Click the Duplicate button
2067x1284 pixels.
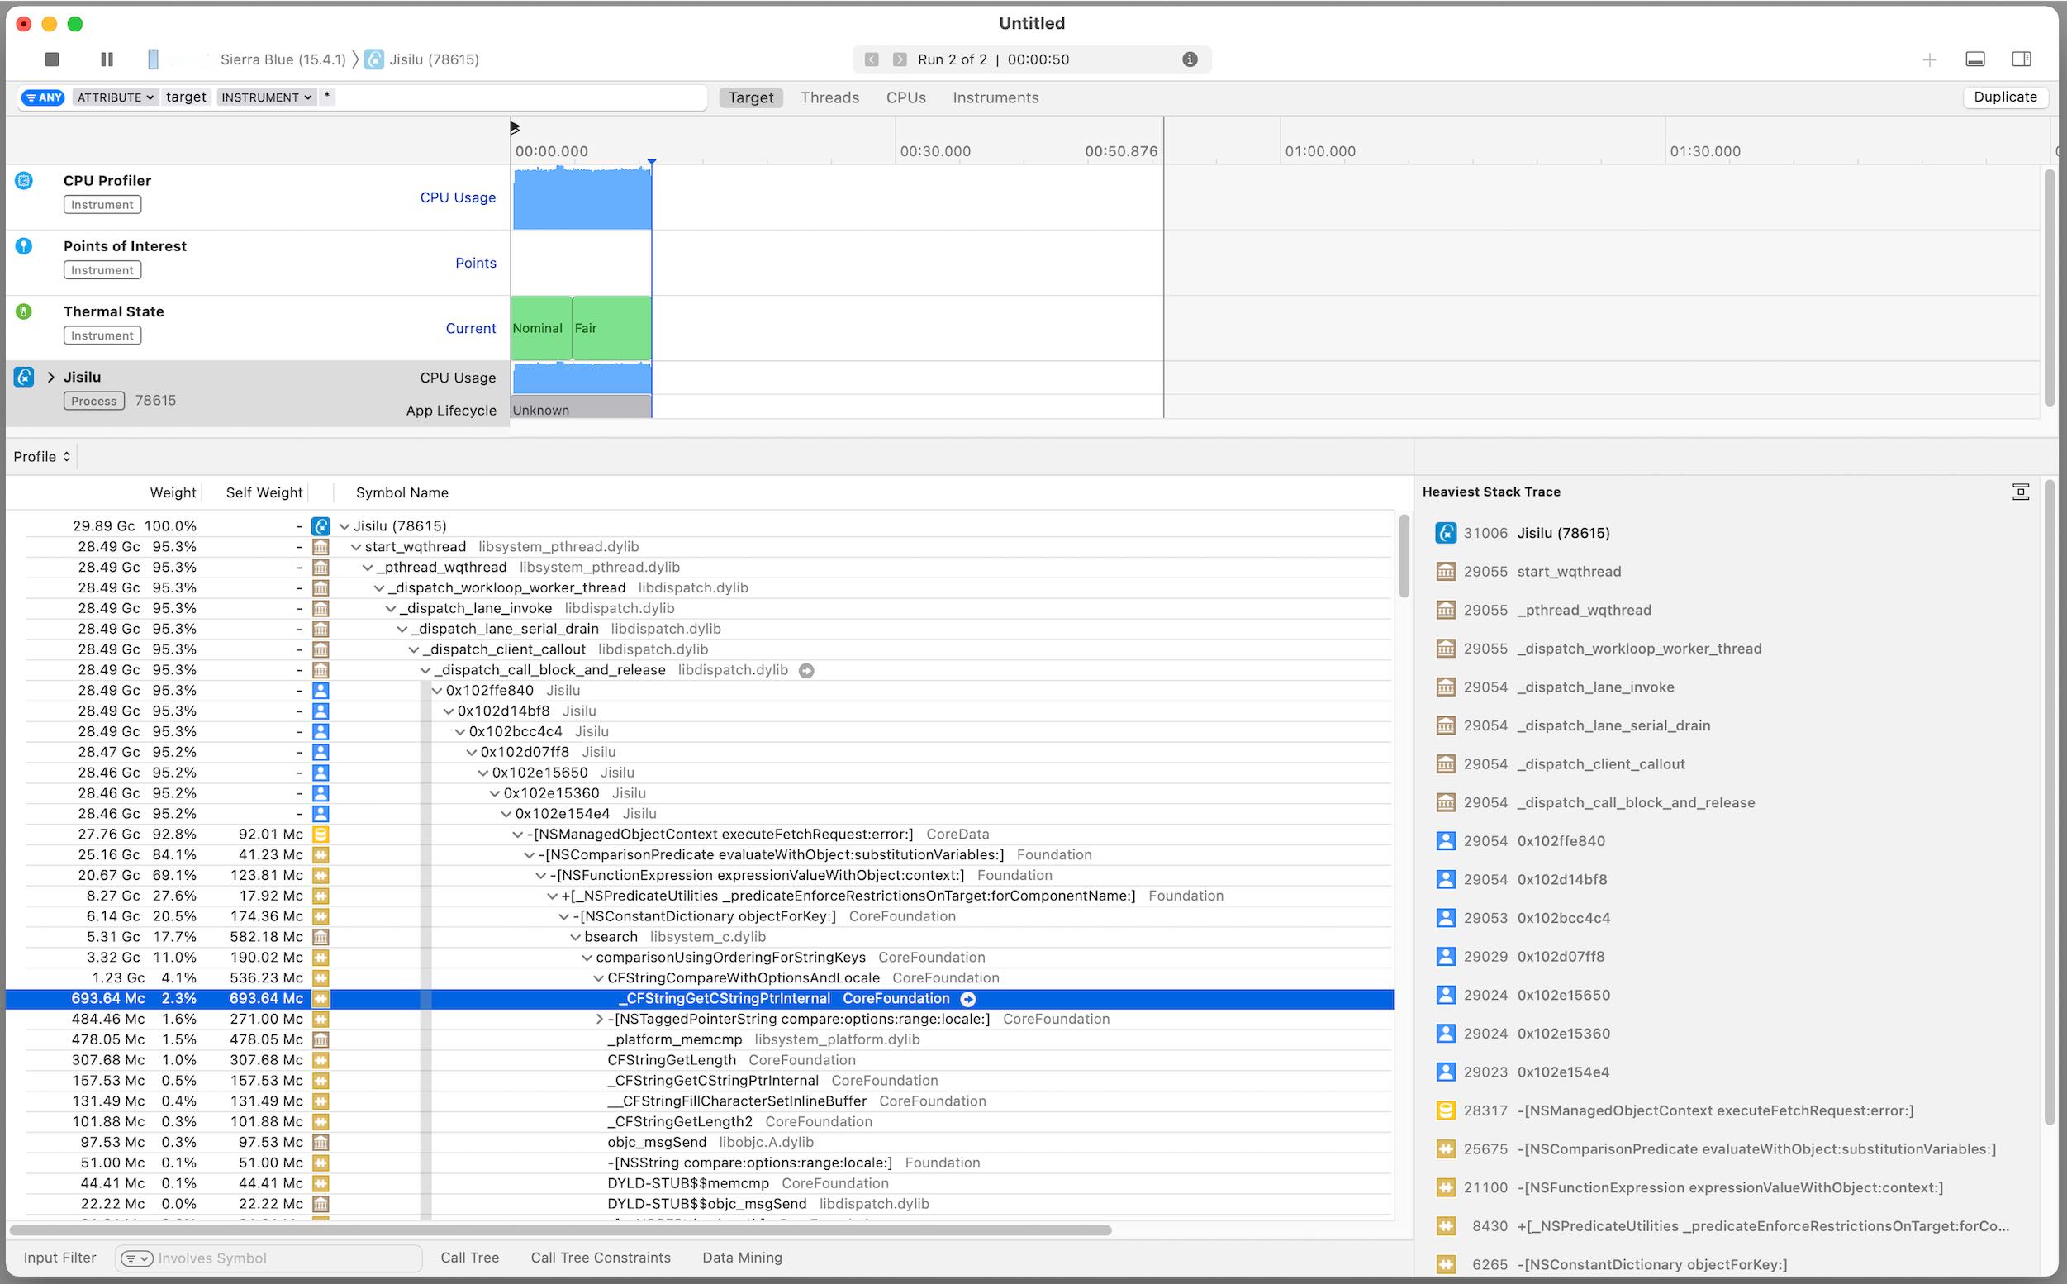click(2004, 97)
